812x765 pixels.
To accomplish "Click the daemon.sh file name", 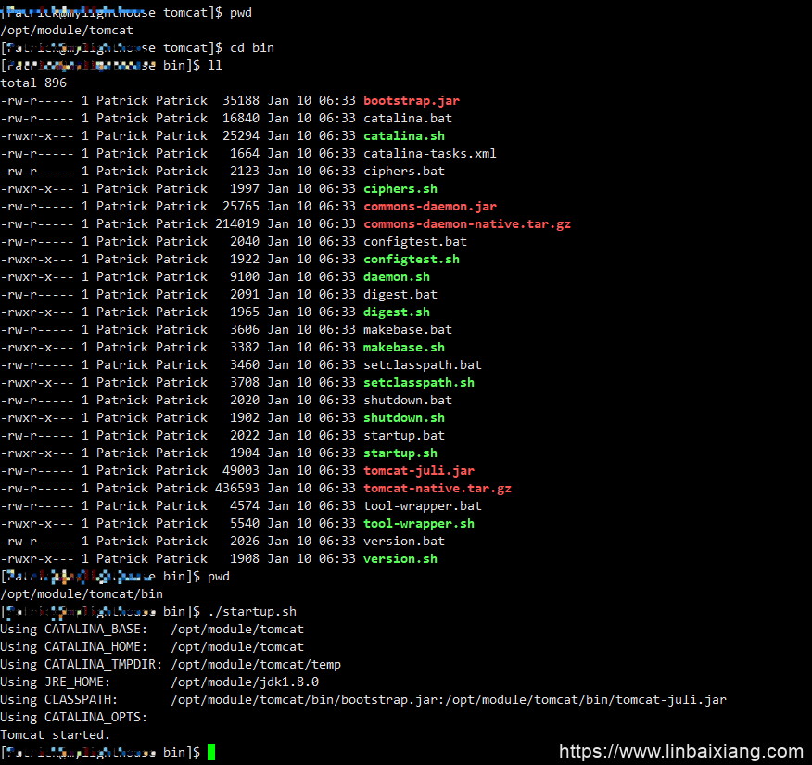I will tap(397, 276).
